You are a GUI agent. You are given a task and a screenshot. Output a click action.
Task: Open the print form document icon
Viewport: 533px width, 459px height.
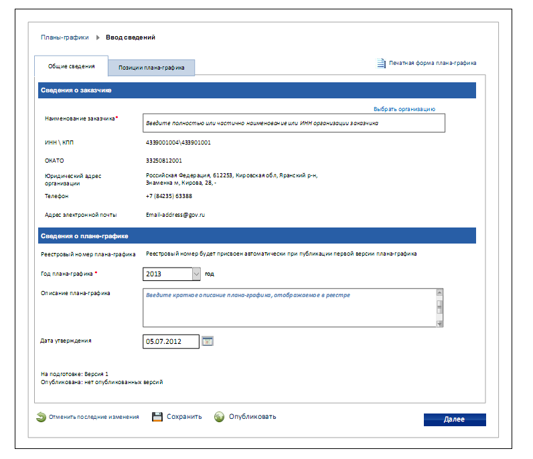[381, 63]
